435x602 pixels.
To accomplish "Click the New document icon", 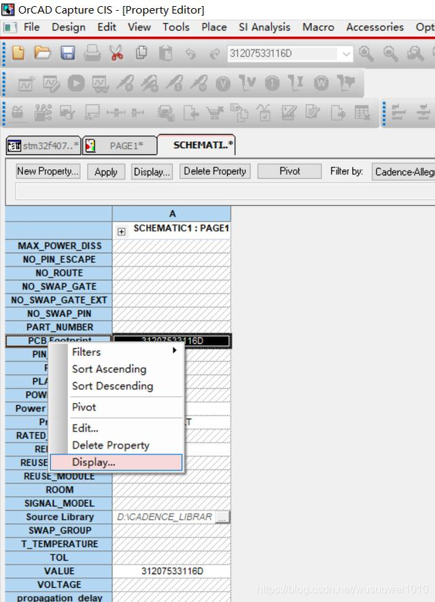I will point(19,53).
